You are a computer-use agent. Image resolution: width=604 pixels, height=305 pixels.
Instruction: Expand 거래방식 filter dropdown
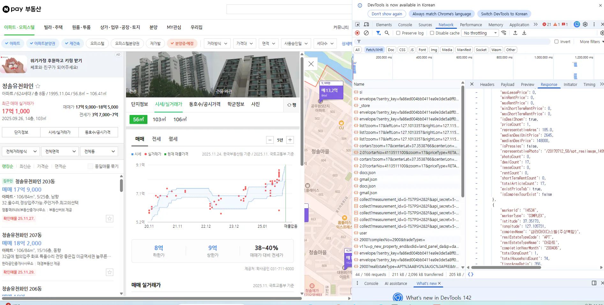click(x=217, y=43)
